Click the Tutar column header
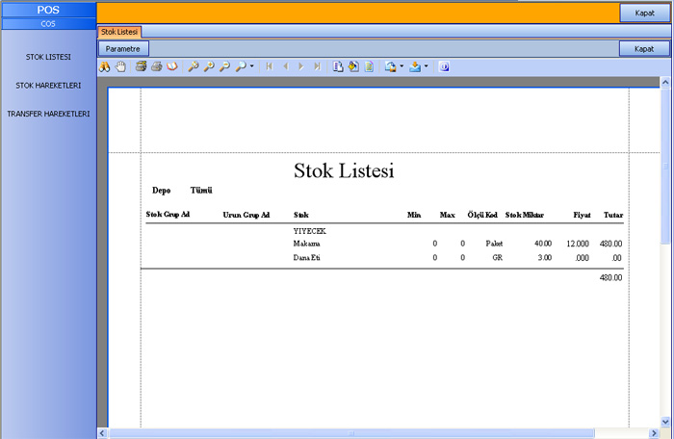Viewport: 674px width, 439px height. click(613, 215)
